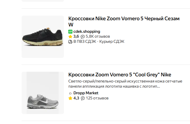This screenshot has width=190, height=124.
Task: Click the yellow star beside rating 4,3
Action: [70, 98]
